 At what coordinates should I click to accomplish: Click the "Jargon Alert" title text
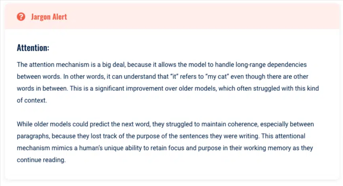49,17
